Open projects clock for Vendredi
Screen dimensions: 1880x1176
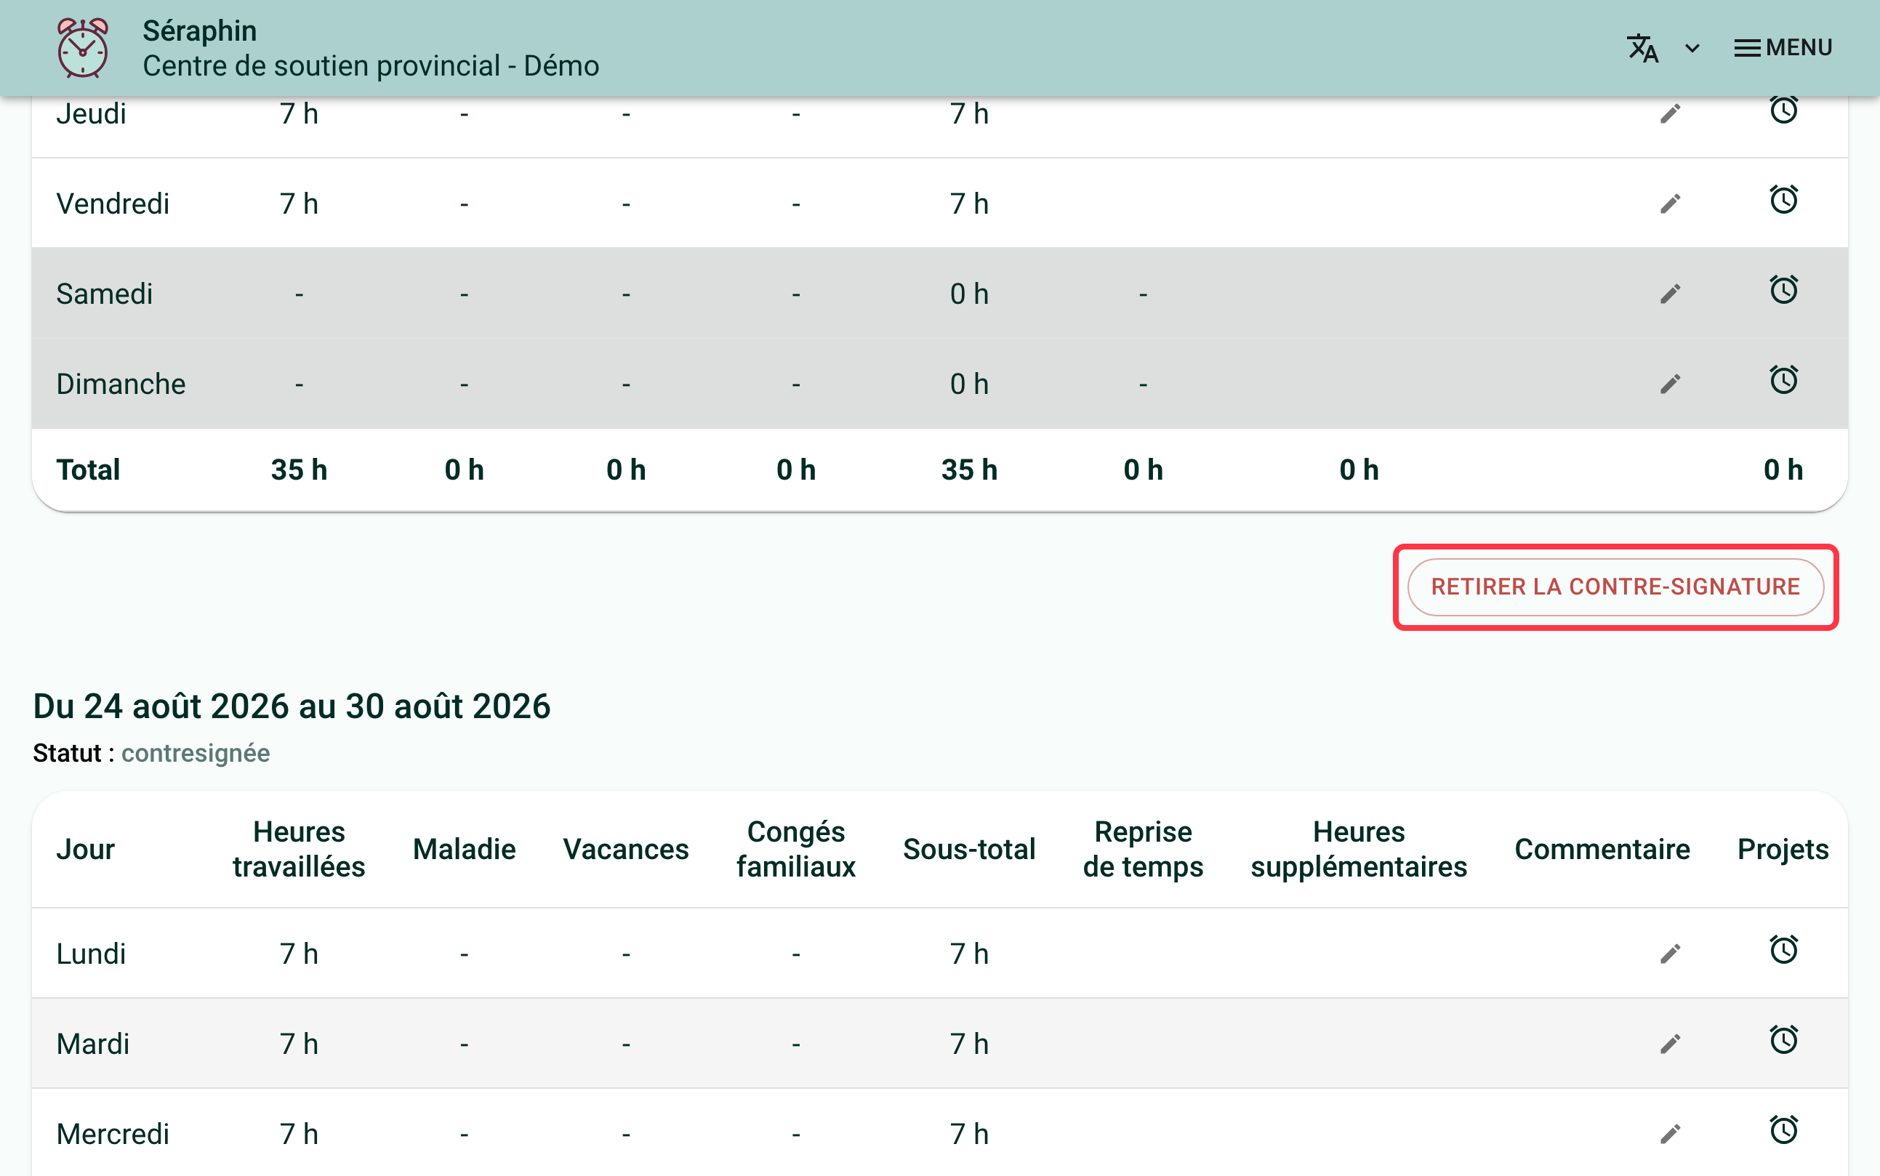tap(1783, 200)
